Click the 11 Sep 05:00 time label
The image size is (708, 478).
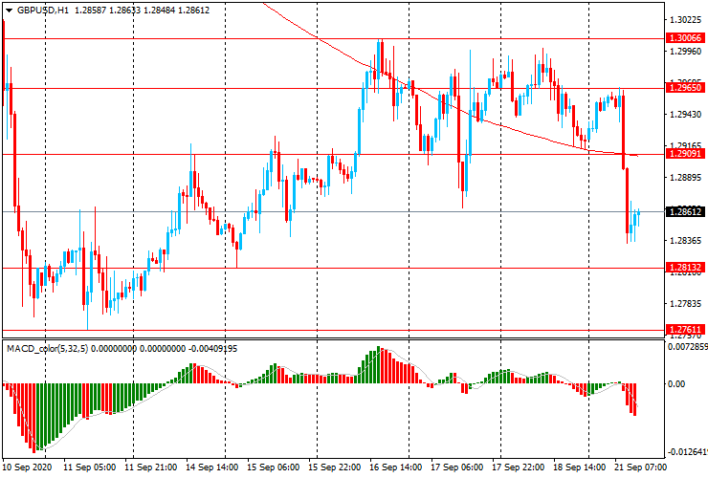(x=89, y=467)
